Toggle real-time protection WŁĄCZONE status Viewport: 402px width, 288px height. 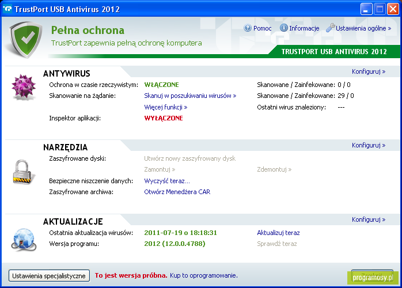(x=161, y=85)
